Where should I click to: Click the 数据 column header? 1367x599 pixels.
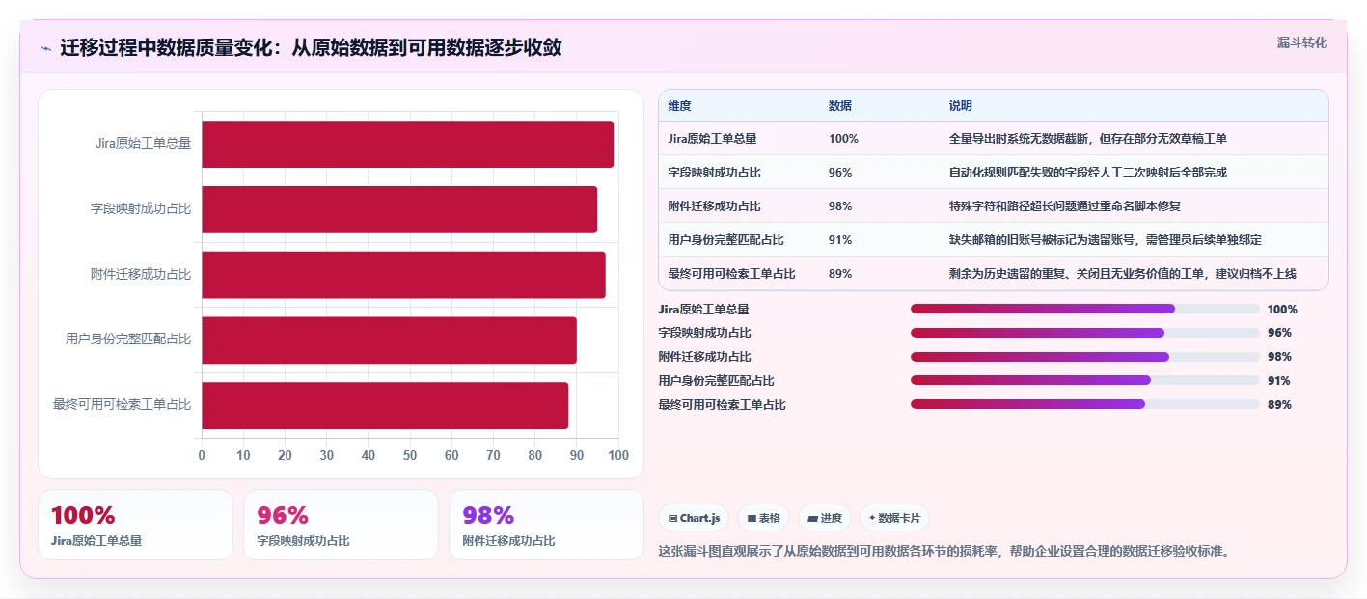pos(840,106)
